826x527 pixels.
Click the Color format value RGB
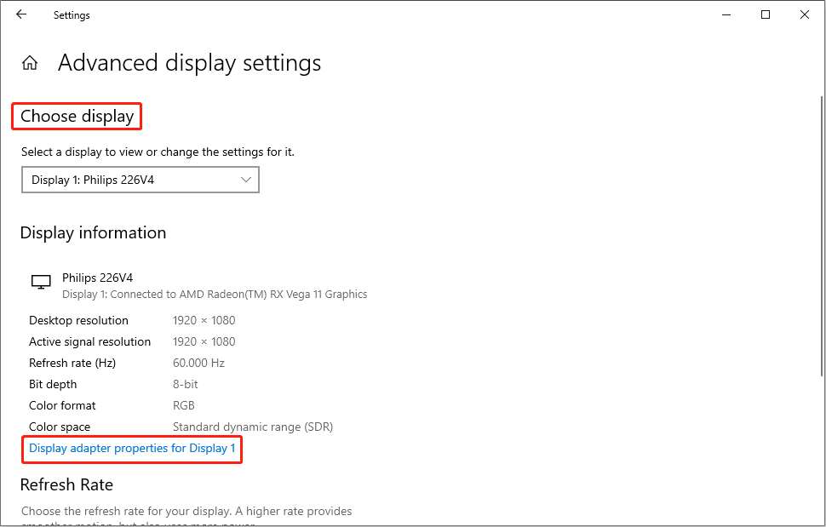[x=183, y=405]
